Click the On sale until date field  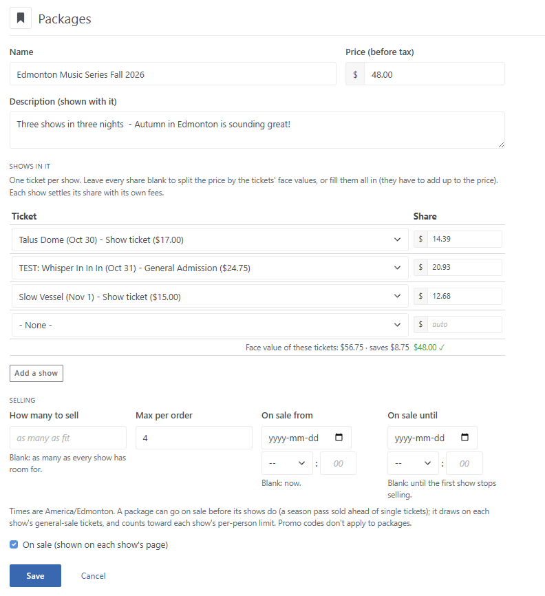(433, 438)
